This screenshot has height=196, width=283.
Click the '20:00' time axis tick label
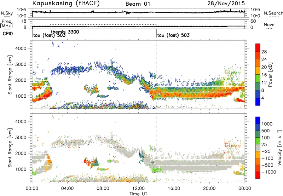(209, 189)
